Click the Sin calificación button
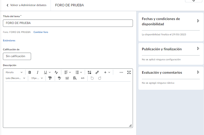Viewport: 204px width, 135px height. click(x=17, y=56)
